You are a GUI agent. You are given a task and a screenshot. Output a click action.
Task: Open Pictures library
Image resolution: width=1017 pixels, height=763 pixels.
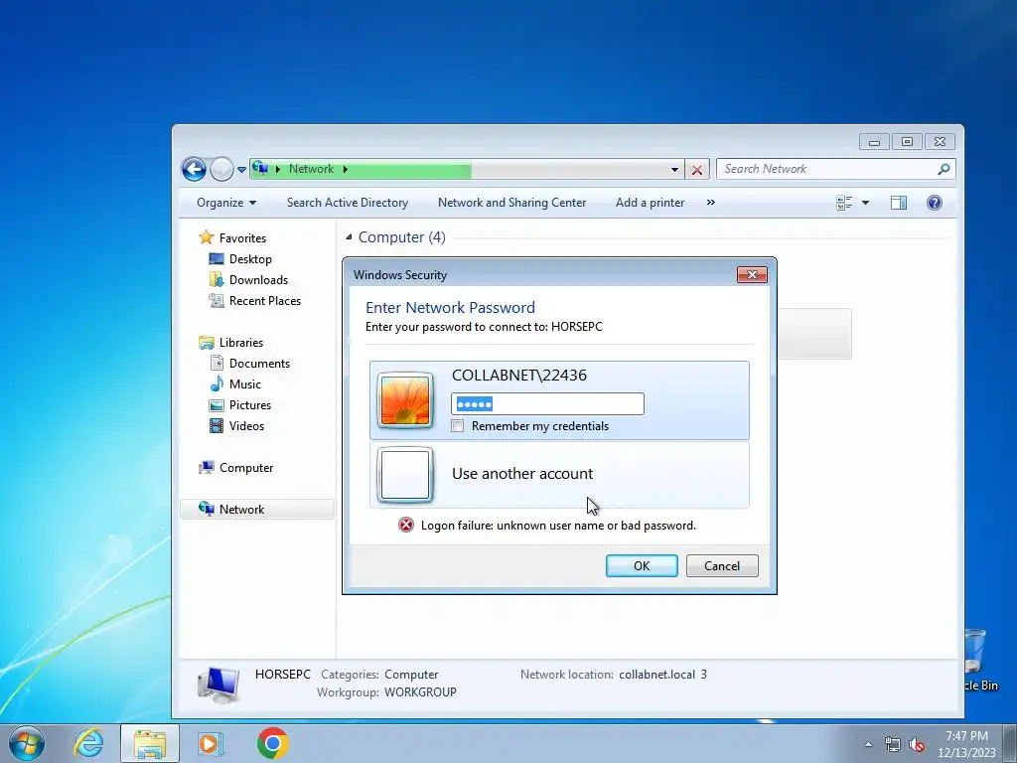point(249,405)
